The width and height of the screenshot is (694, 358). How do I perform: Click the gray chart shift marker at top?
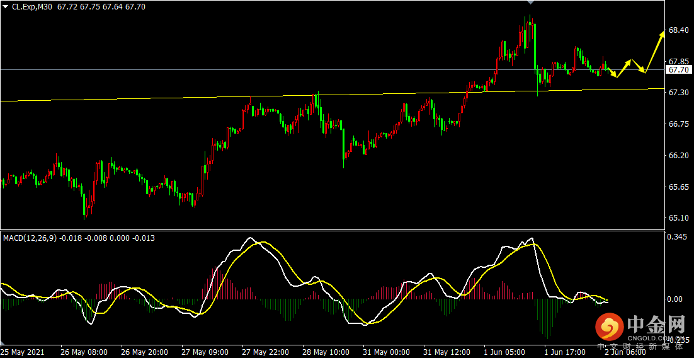point(531,3)
